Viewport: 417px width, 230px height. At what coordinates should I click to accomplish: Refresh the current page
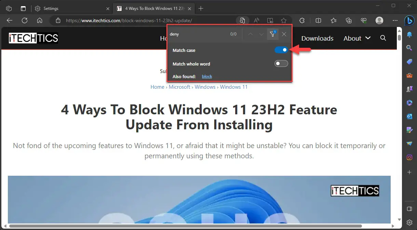(25, 20)
